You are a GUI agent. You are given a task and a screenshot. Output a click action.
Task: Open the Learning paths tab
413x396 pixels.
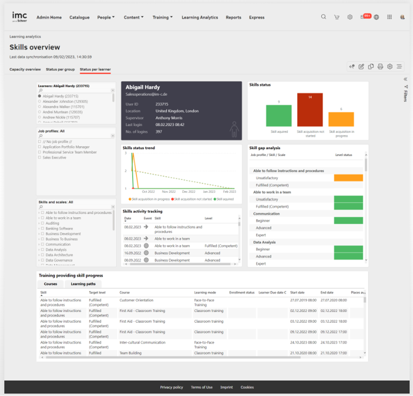83,284
